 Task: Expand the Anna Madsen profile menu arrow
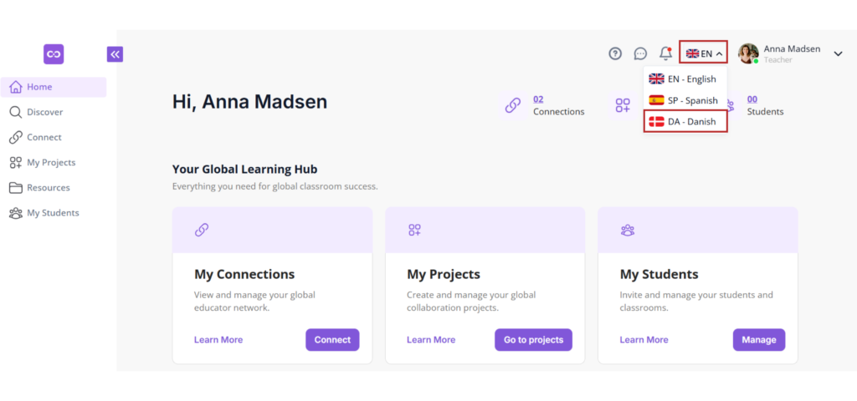pos(838,54)
